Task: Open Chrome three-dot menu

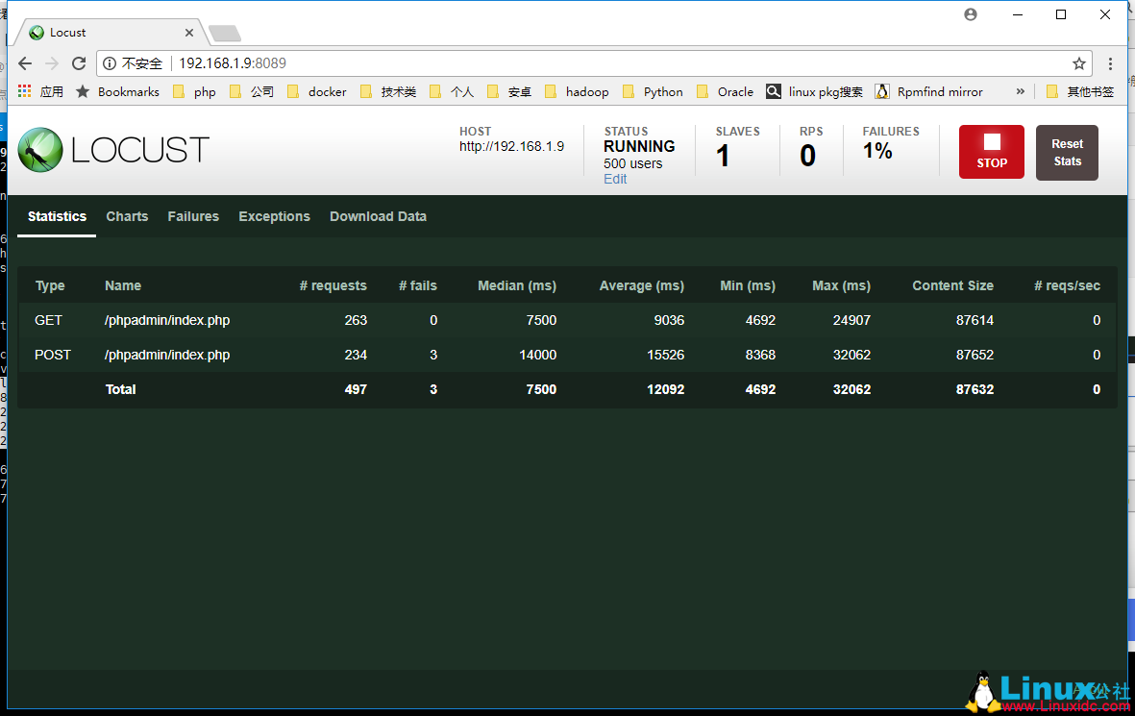Action: pyautogui.click(x=1111, y=63)
